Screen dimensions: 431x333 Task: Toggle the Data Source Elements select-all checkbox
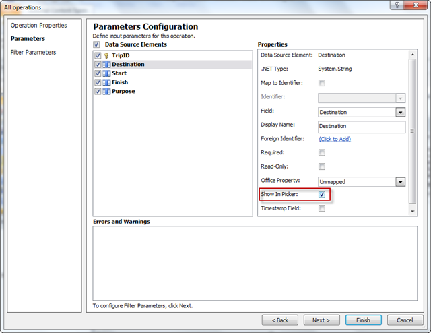[x=96, y=44]
